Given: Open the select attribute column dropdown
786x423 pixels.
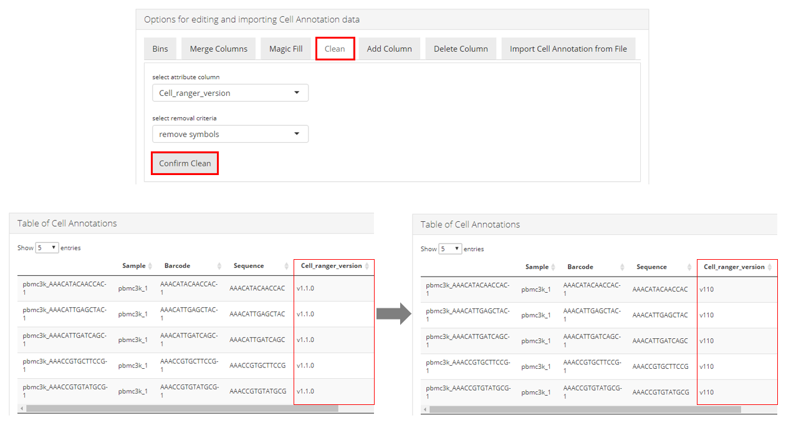Looking at the screenshot, I should (230, 93).
